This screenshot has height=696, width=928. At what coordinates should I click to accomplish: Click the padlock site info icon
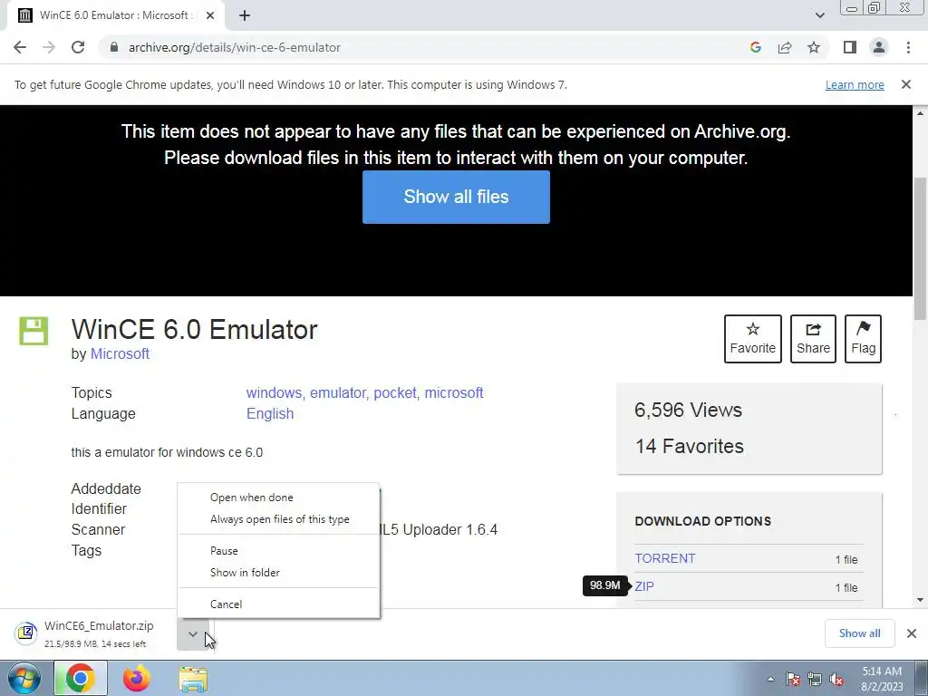pyautogui.click(x=114, y=47)
